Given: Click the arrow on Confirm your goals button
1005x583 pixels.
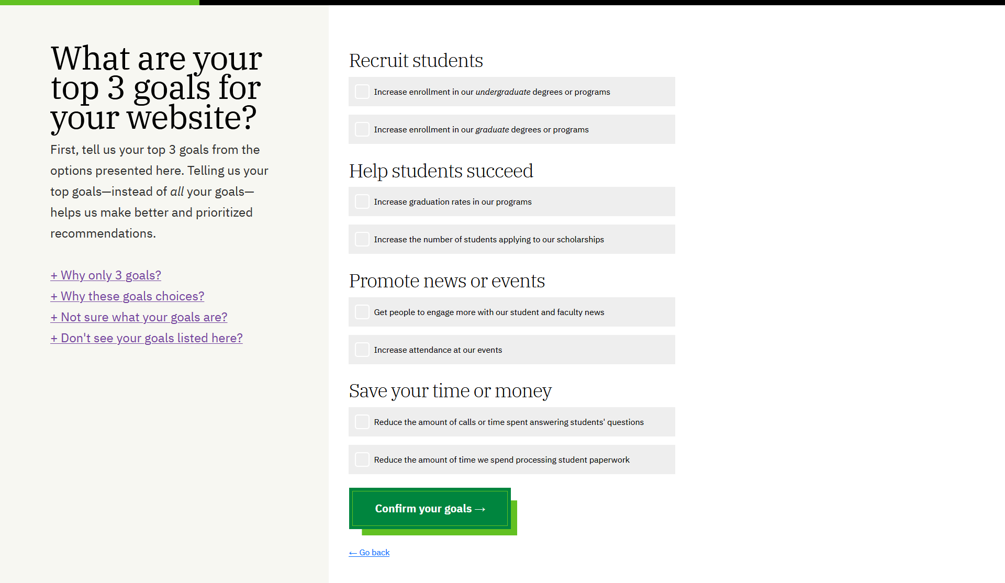Looking at the screenshot, I should click(480, 509).
